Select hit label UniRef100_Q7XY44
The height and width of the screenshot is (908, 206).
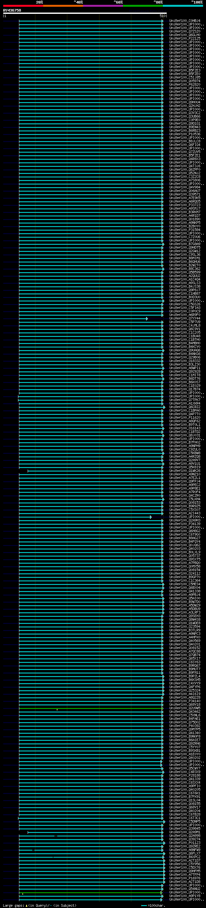point(184,319)
